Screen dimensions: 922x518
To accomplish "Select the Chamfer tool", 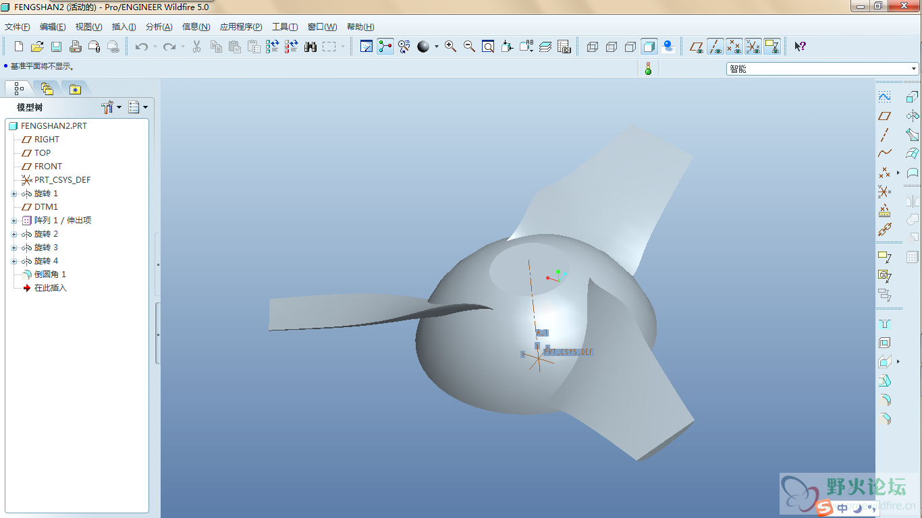I will (884, 419).
